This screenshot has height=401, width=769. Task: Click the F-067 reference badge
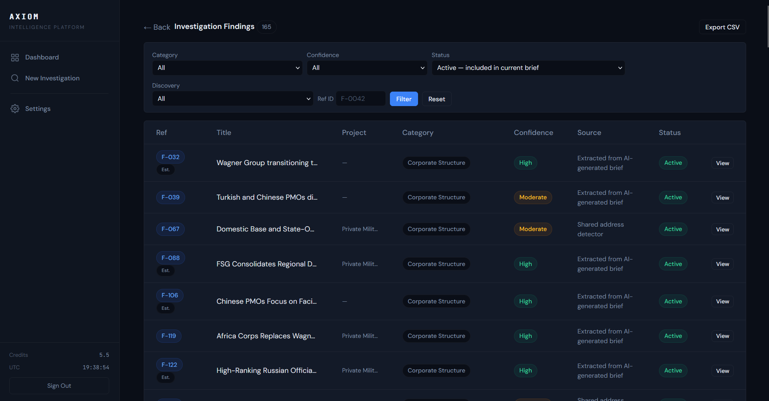point(170,229)
